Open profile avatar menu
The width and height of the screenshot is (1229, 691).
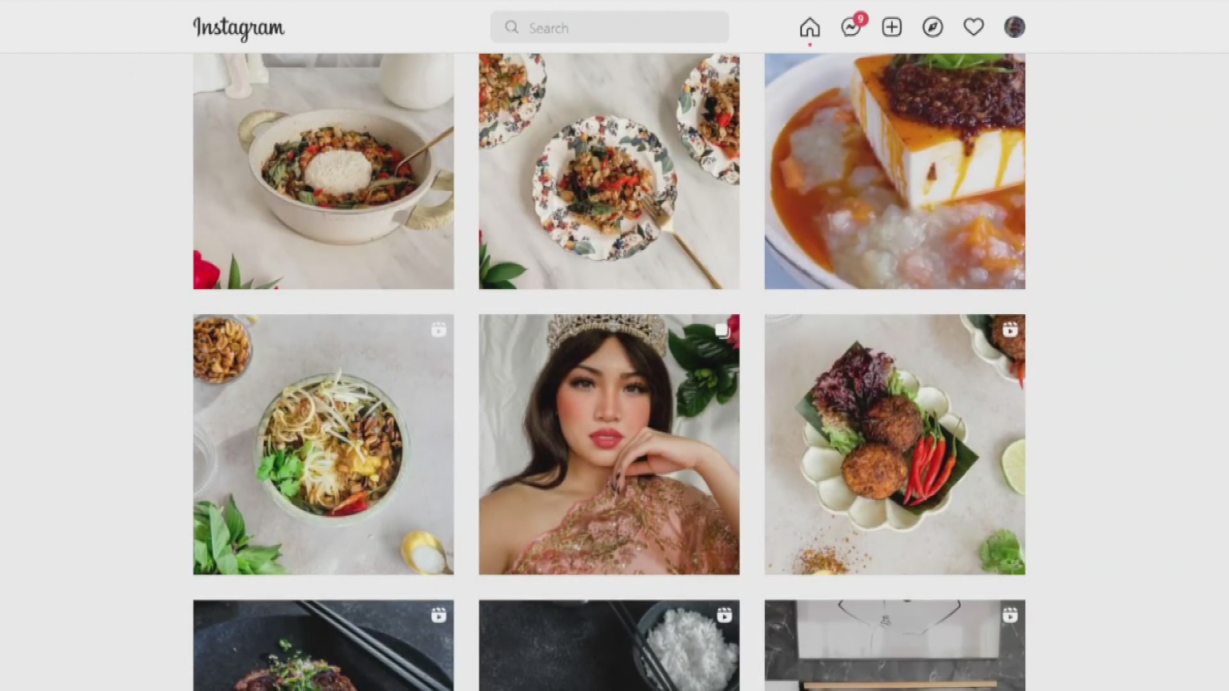pyautogui.click(x=1015, y=27)
